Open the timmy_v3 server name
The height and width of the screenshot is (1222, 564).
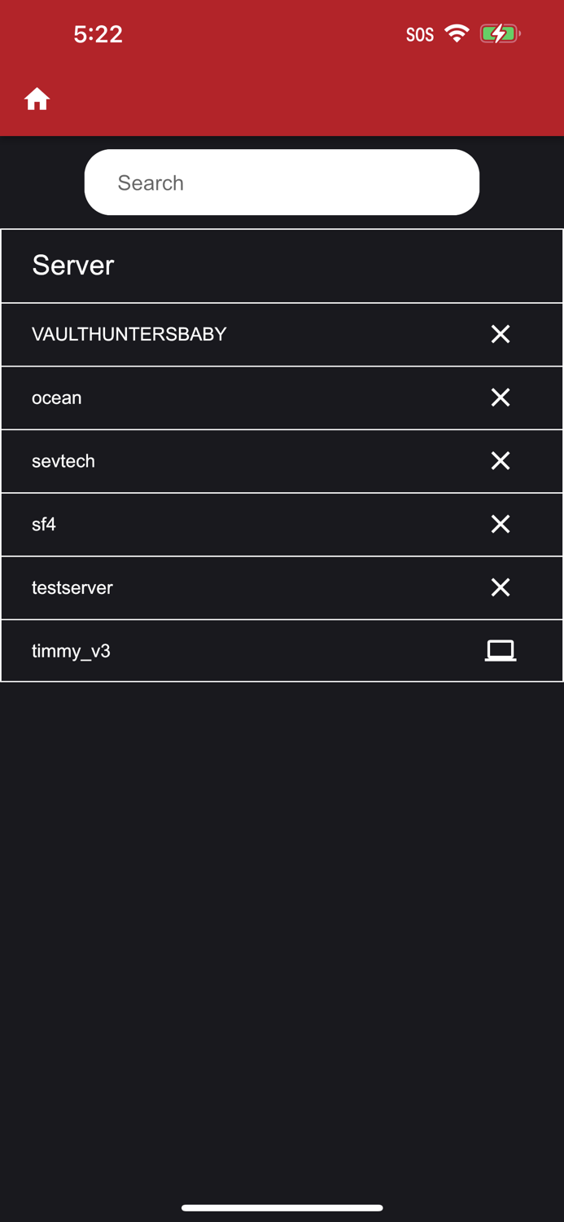(71, 651)
